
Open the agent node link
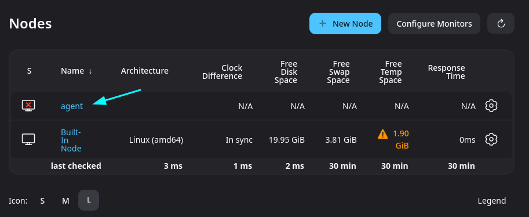(x=71, y=106)
